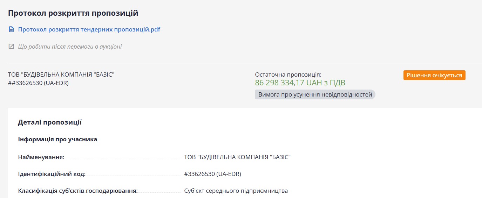The image size is (482, 198).
Task: Click the "Ідентифікаційний код:" field label
Action: [52, 174]
